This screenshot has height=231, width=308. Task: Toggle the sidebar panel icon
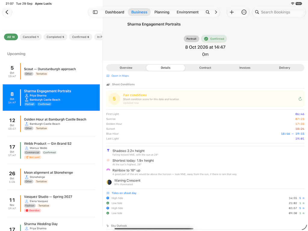95,12
